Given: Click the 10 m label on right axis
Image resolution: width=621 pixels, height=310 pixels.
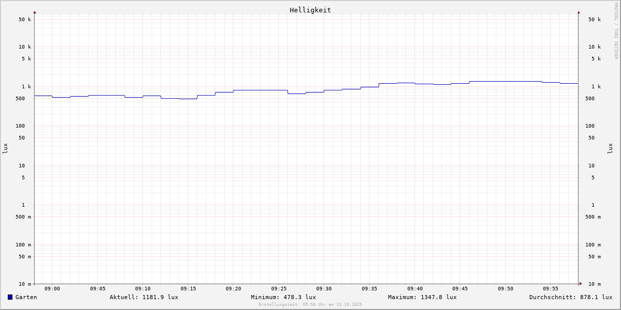Looking at the screenshot, I should (x=595, y=284).
